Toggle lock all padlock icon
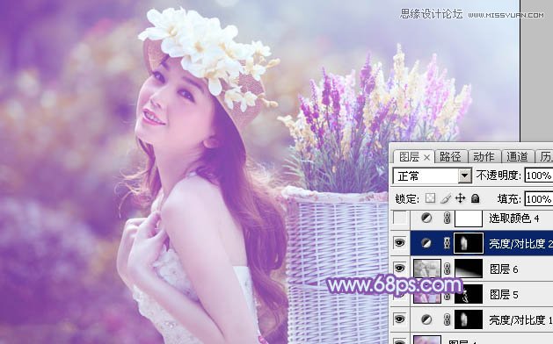 476,198
